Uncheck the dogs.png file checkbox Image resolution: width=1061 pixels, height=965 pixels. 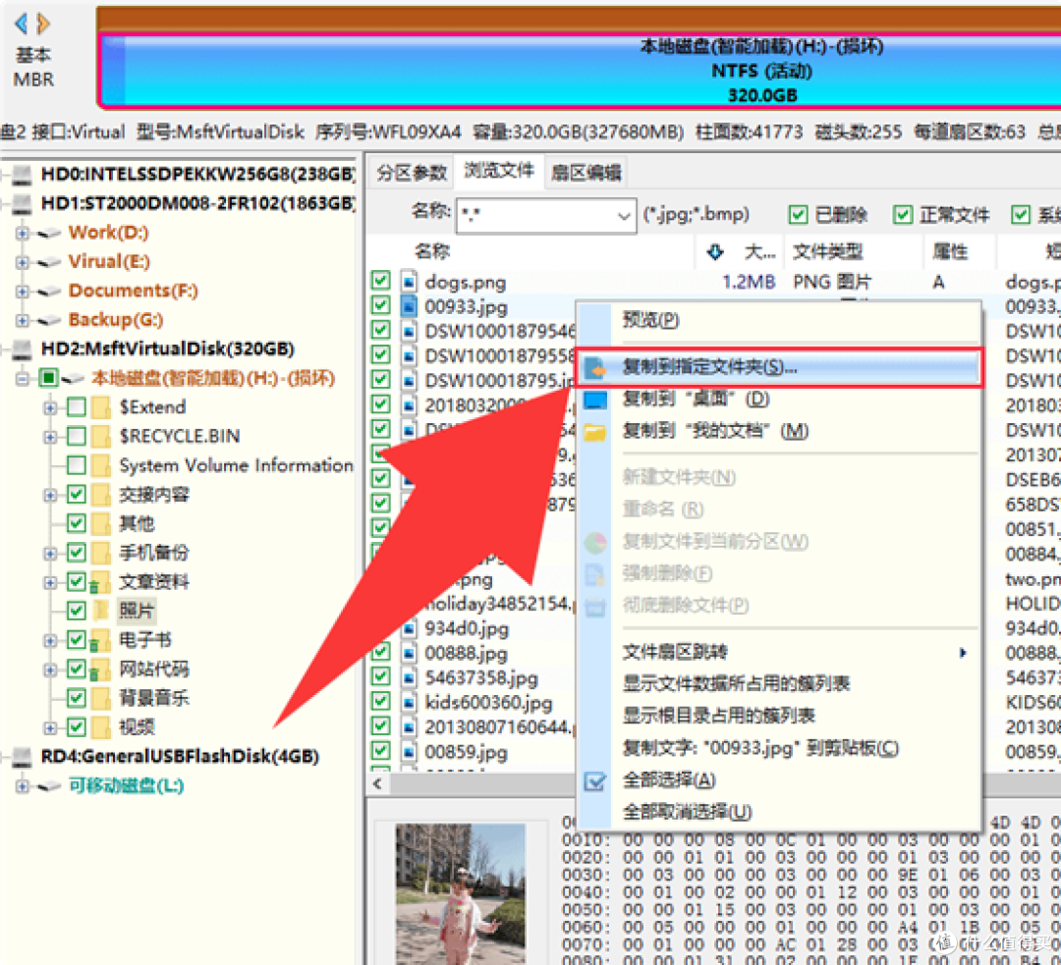point(380,280)
